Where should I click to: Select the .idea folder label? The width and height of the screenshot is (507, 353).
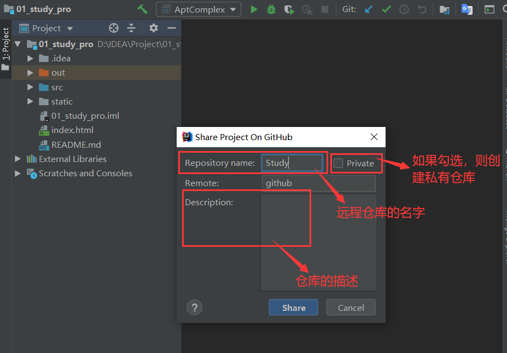61,58
